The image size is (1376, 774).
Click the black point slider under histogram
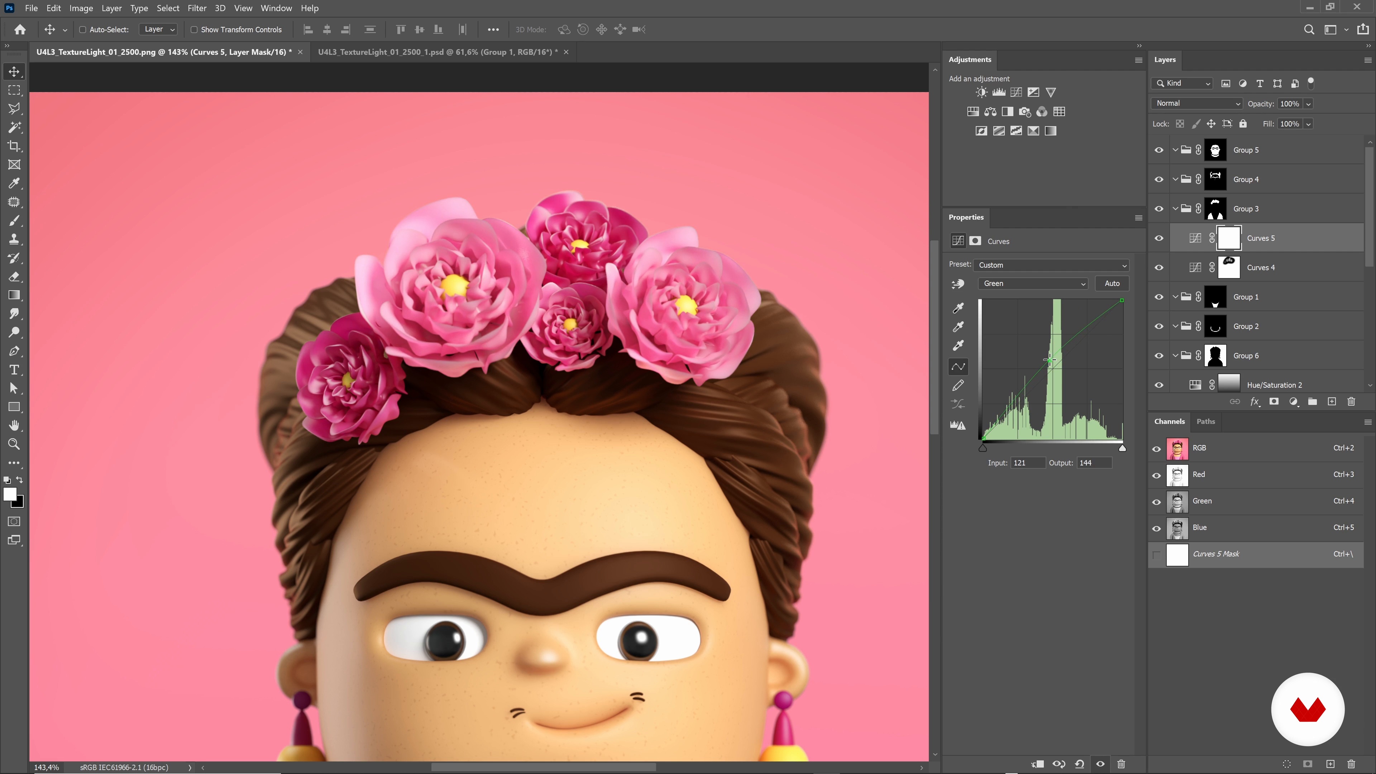[x=982, y=448]
